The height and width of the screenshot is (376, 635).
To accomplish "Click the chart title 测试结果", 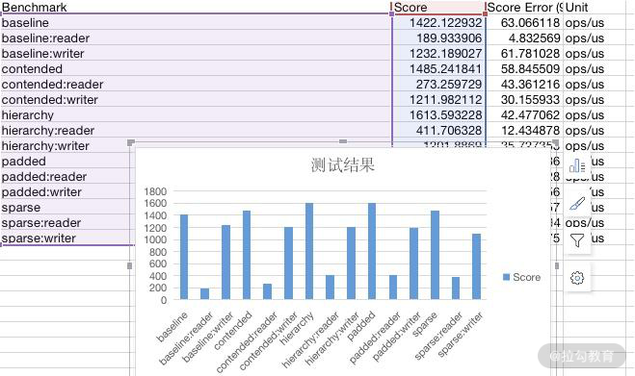I will pos(343,165).
